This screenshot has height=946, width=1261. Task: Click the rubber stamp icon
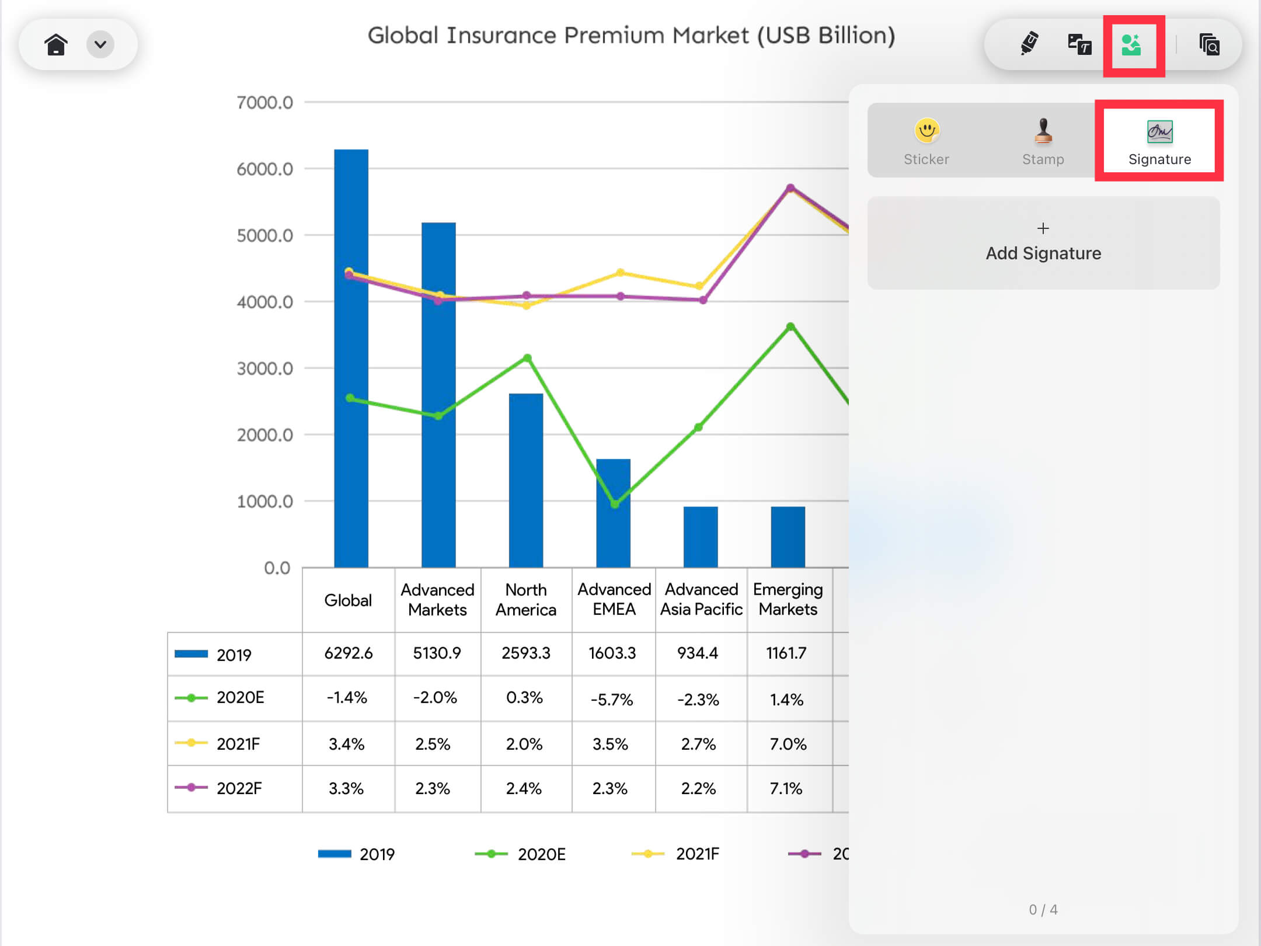click(1043, 130)
